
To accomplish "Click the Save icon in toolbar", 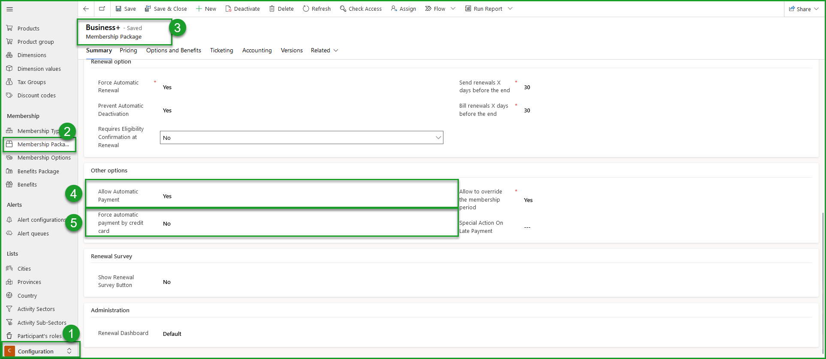I will 119,9.
